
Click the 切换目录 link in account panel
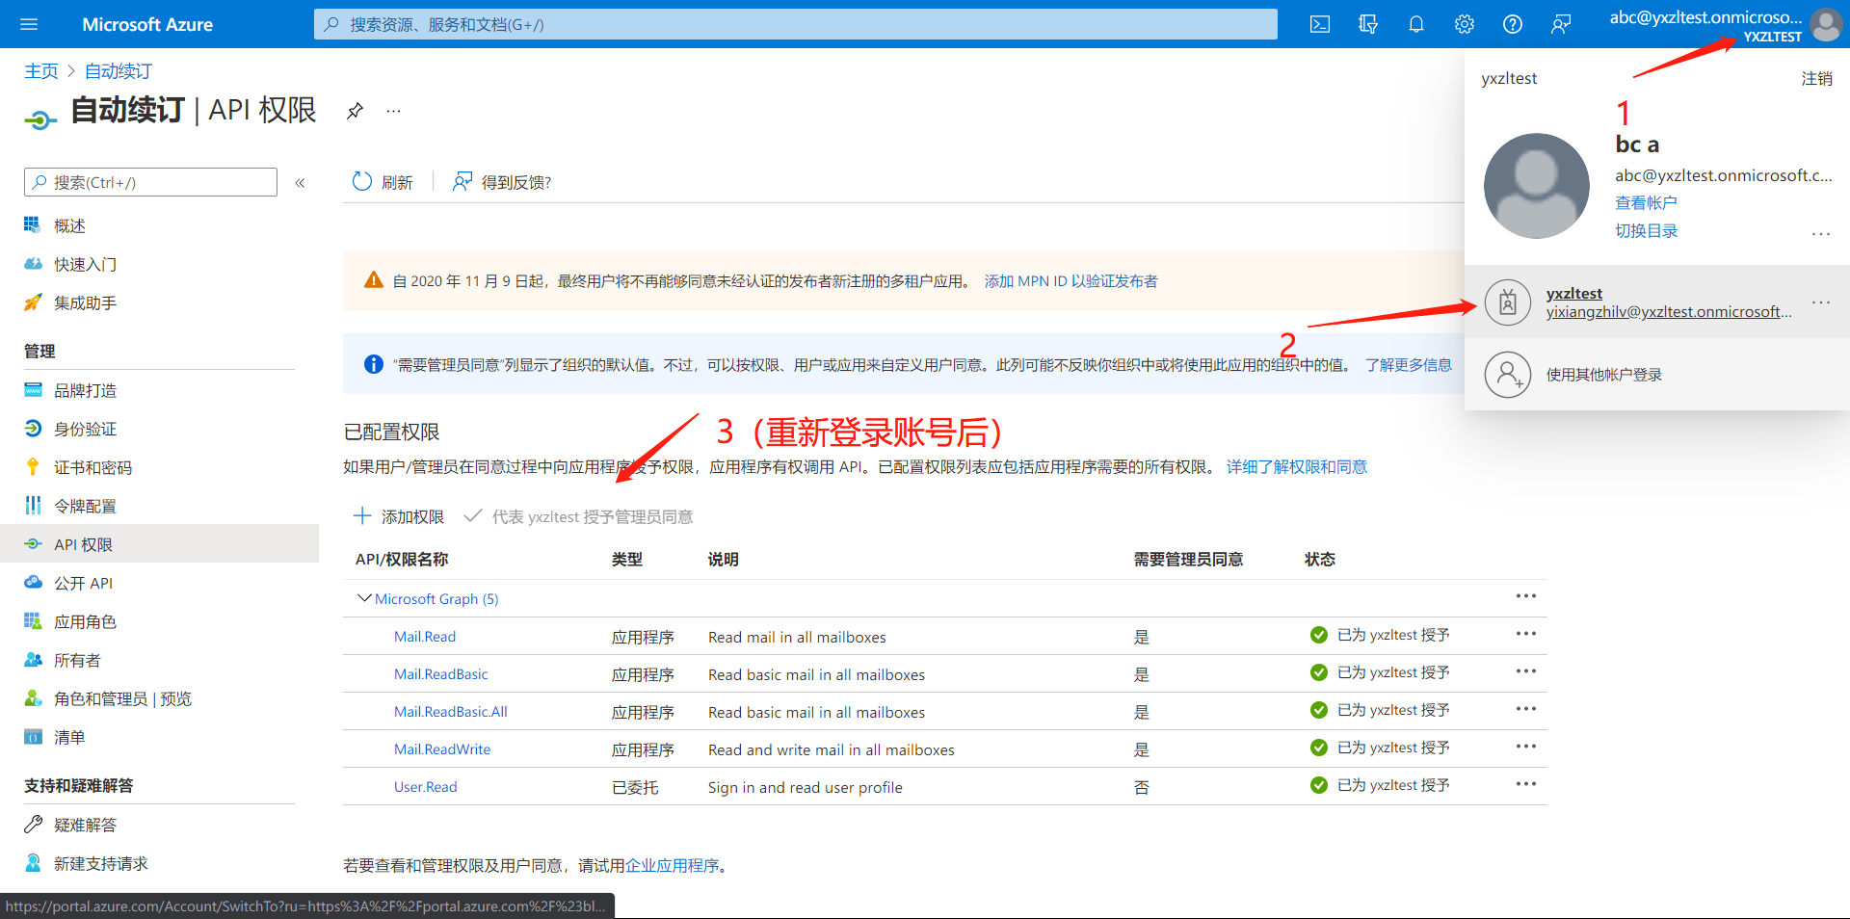click(1646, 231)
